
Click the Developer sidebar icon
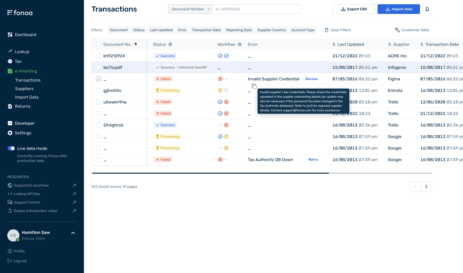tap(10, 123)
